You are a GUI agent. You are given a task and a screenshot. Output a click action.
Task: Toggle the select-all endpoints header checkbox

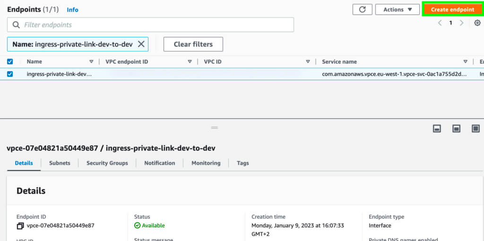click(x=10, y=61)
